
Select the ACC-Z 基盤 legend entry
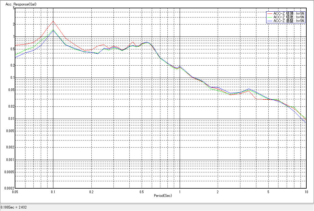(x=289, y=21)
